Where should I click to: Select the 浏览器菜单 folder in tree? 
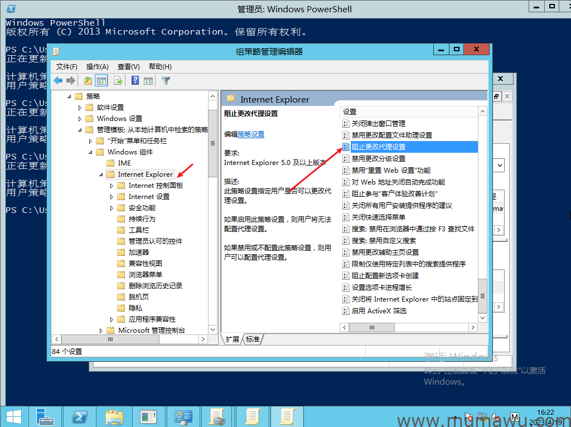[145, 275]
